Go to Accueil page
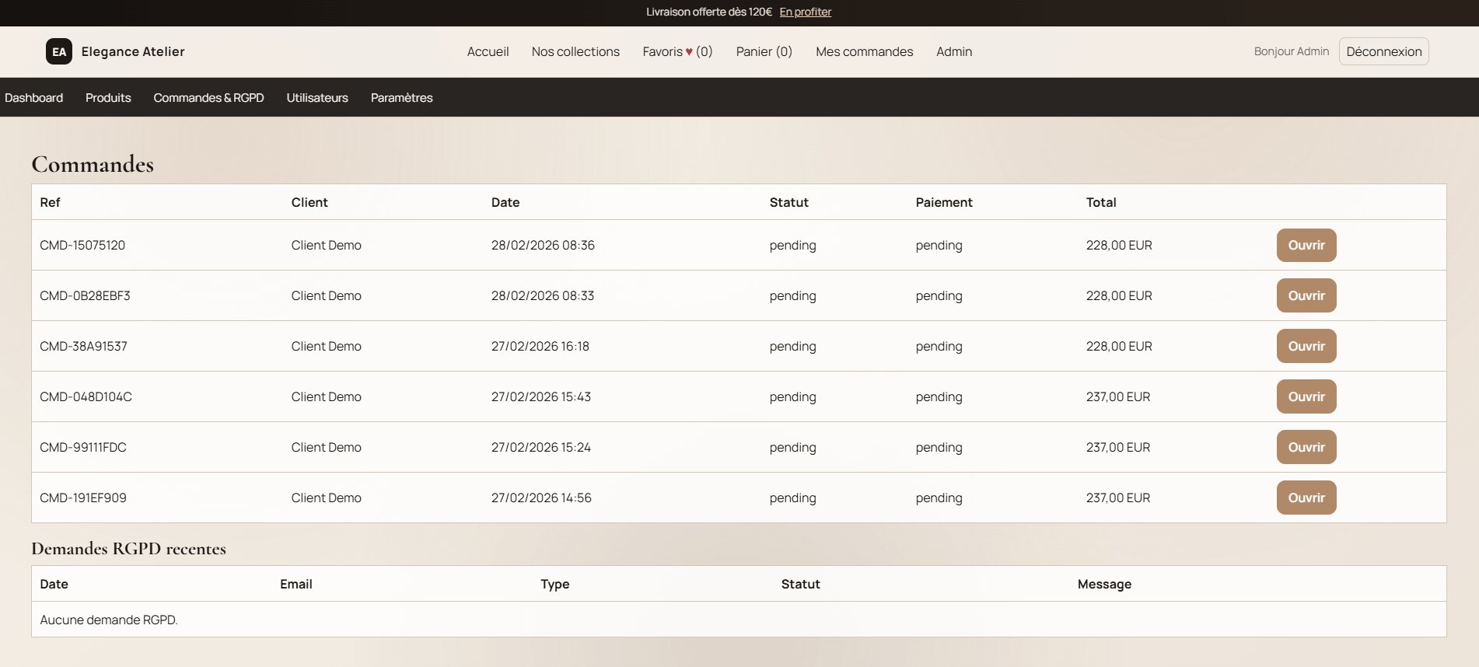The width and height of the screenshot is (1479, 667). tap(488, 51)
